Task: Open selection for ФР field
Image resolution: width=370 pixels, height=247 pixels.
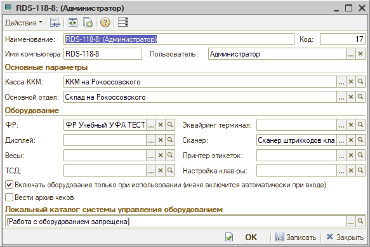Action: 151,125
